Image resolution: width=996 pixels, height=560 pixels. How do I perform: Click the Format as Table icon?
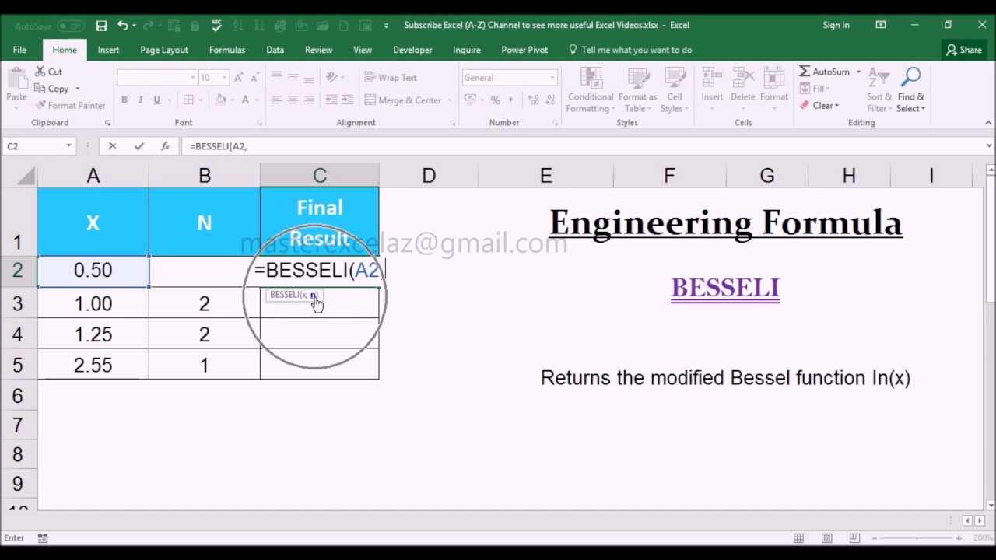pos(638,79)
